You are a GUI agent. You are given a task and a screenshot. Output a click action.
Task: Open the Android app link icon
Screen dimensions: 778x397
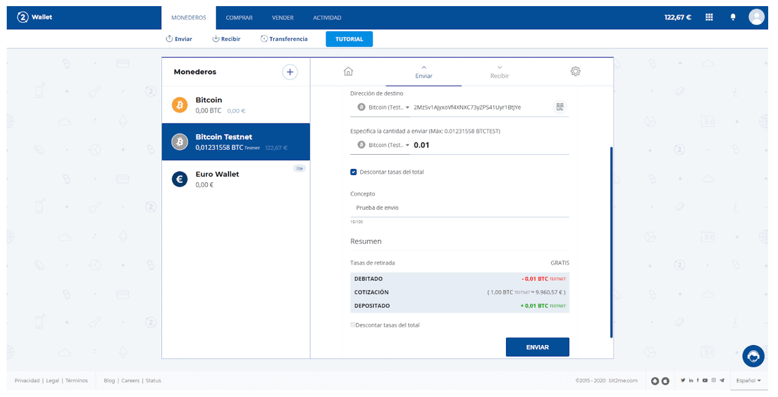[655, 380]
